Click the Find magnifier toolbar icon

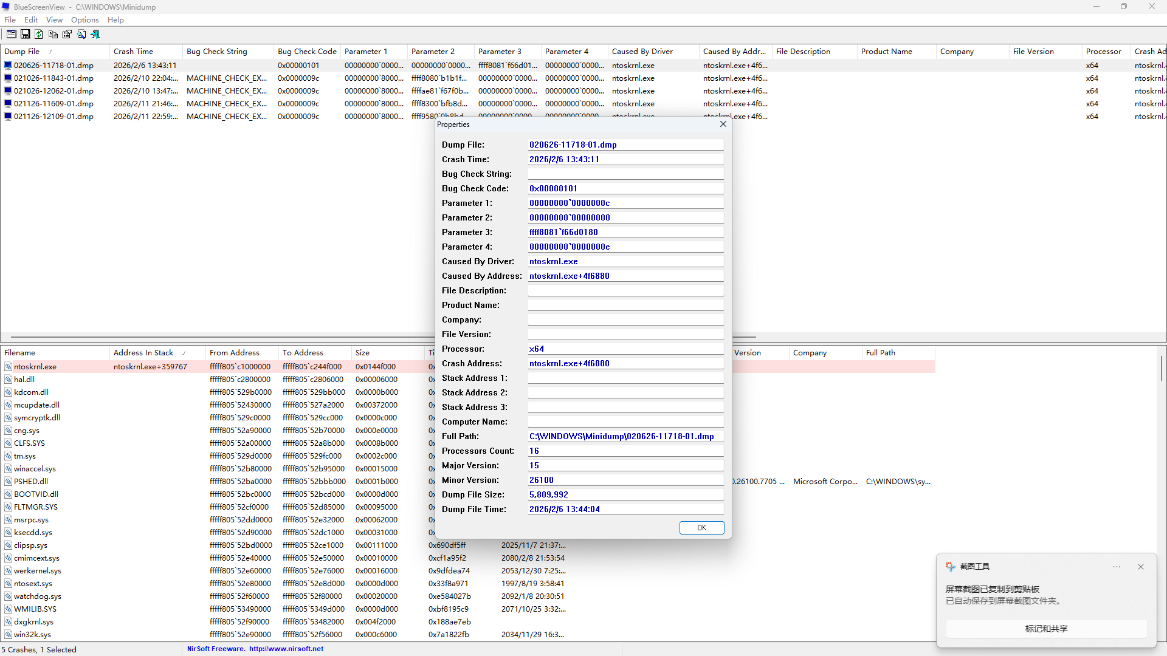pos(81,35)
